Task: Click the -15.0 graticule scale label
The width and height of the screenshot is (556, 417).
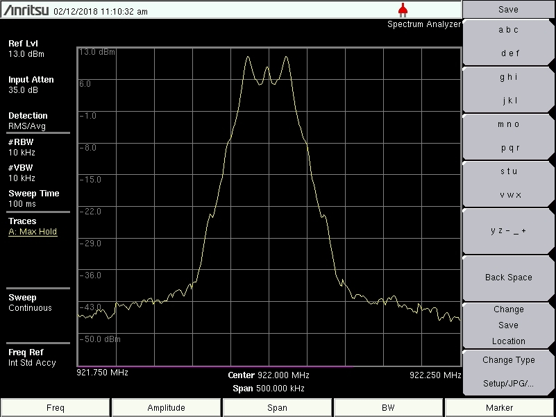Action: tap(90, 180)
